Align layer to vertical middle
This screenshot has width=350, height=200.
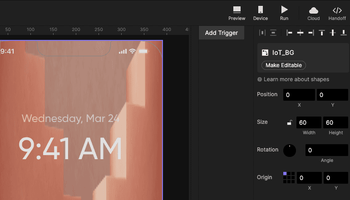pos(333,33)
